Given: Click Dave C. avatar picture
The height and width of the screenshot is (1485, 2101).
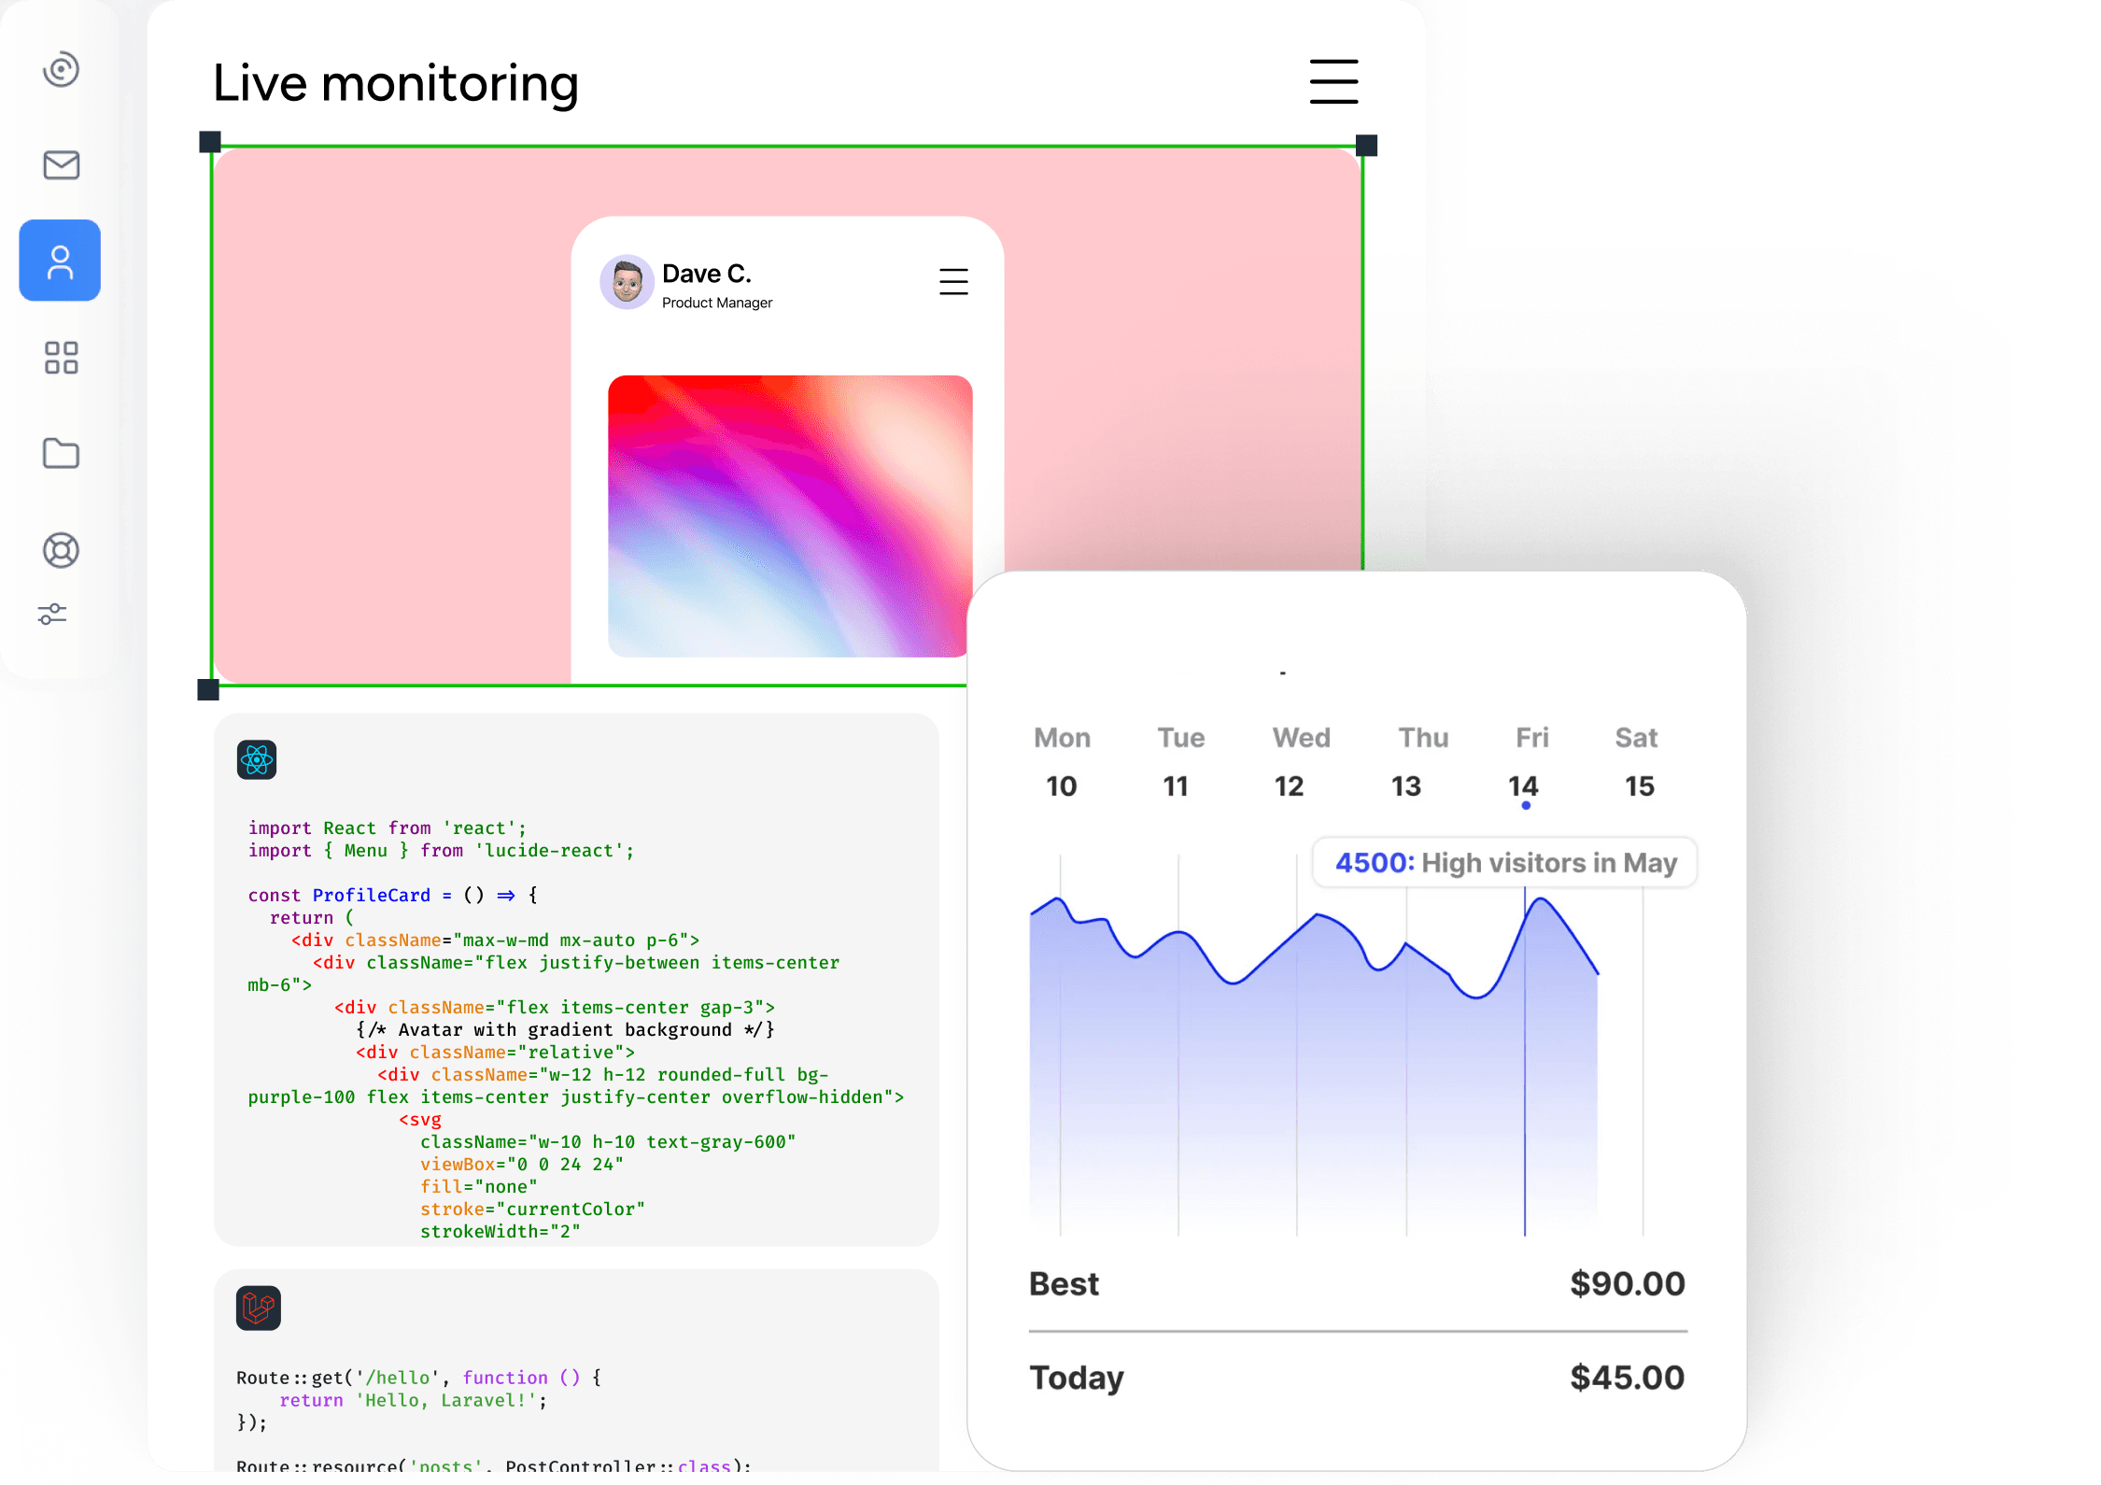Looking at the screenshot, I should [627, 281].
